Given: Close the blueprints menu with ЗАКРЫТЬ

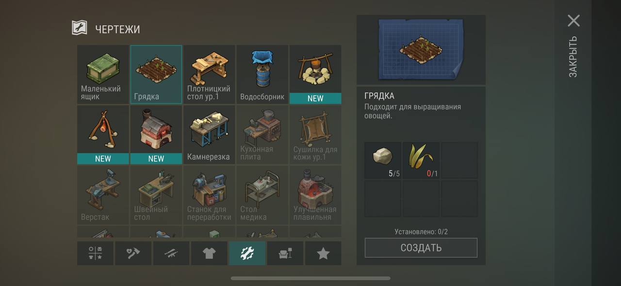Looking at the screenshot, I should point(573,46).
